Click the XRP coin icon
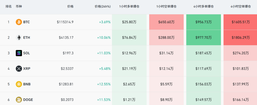The width and height of the screenshot is (257, 105). tap(19, 69)
